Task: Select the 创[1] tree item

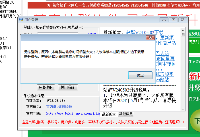Action: [4, 39]
